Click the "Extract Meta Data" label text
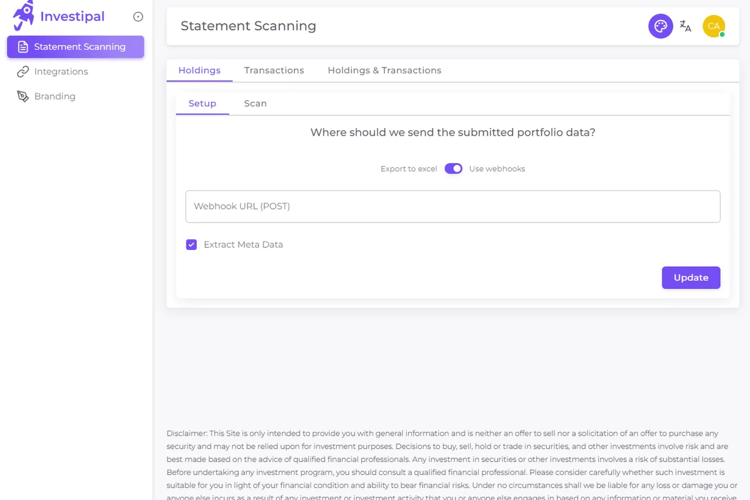 click(x=243, y=244)
